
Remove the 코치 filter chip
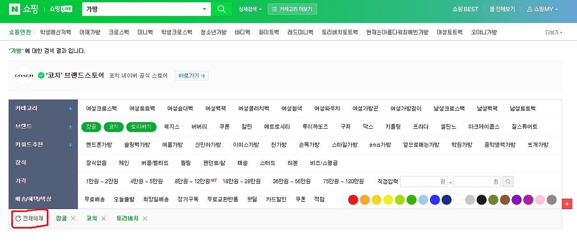tap(103, 219)
